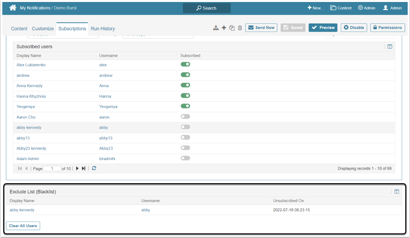Screen dimensions: 410x238
Task: Switch to the Customize tab
Action: [x=43, y=29]
